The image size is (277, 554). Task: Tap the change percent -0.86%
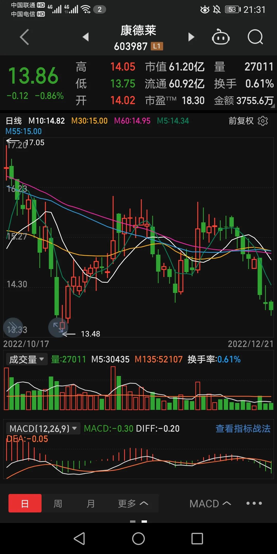click(49, 96)
